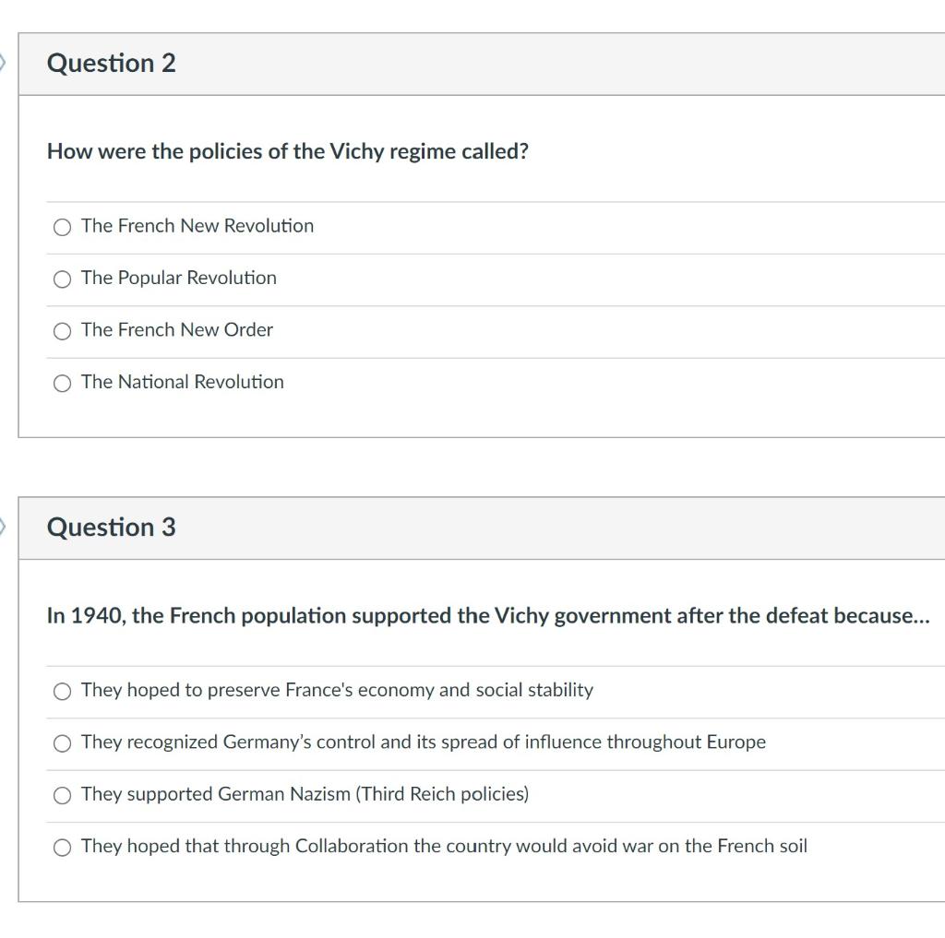Viewport: 945px width, 938px height.
Task: Choose 'They hoped to preserve France's economy and social stability'
Action: click(x=62, y=690)
